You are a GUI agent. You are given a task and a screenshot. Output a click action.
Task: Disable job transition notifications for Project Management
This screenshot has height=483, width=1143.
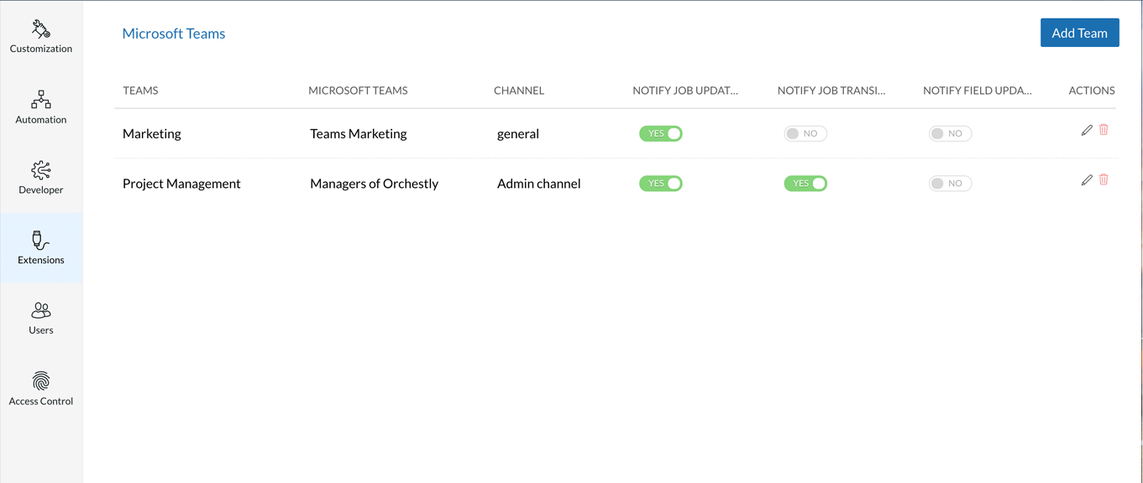[x=805, y=184]
